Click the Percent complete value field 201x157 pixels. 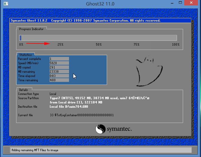(59, 59)
